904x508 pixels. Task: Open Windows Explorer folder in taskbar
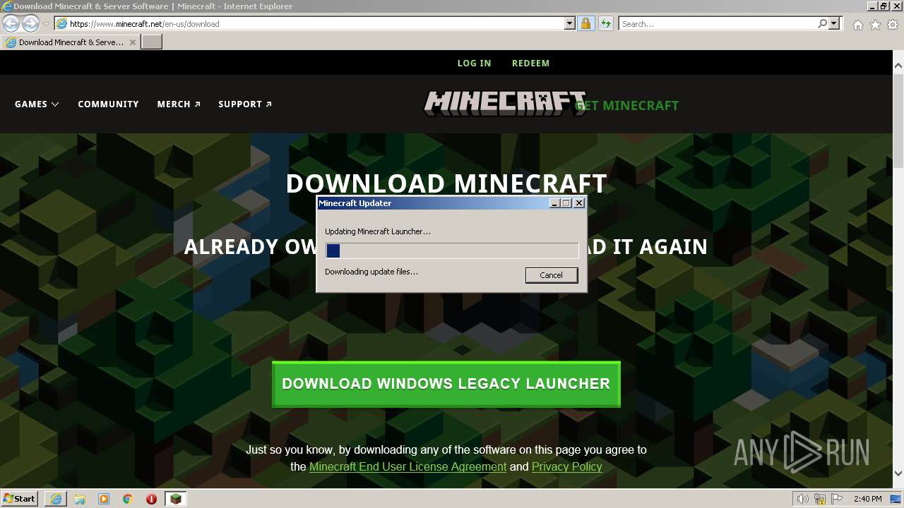[80, 499]
